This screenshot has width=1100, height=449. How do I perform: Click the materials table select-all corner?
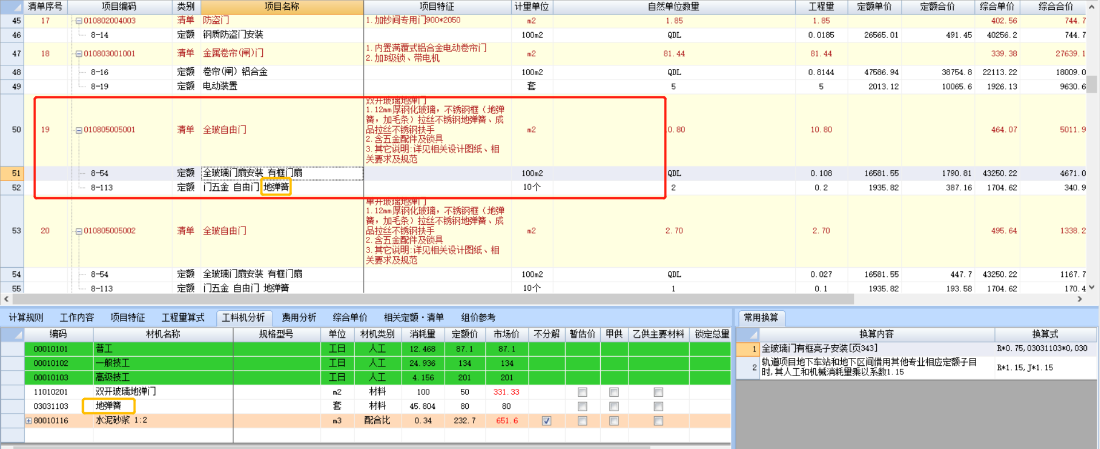[12, 334]
